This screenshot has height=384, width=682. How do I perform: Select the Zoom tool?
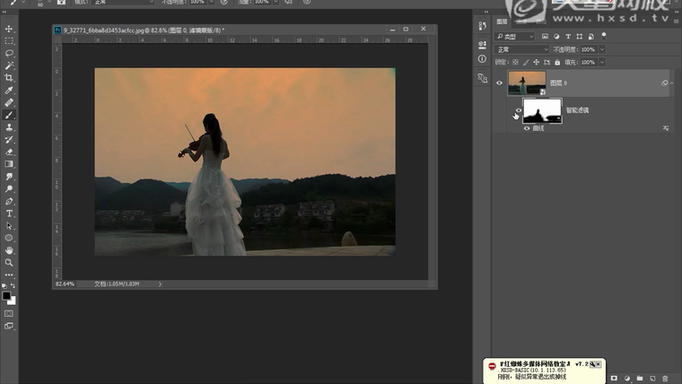click(9, 263)
